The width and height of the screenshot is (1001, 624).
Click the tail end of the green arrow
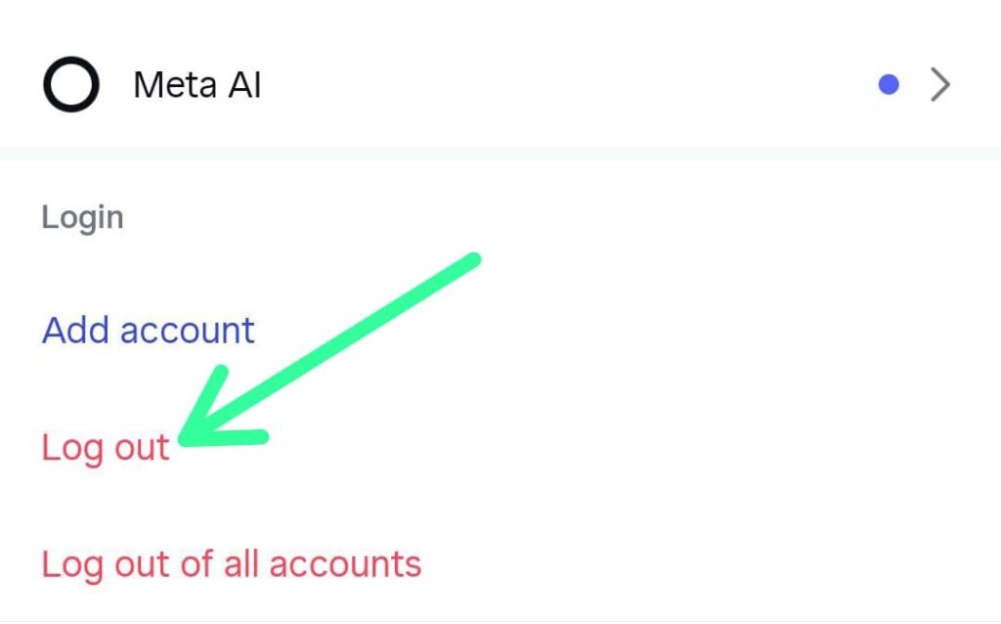[x=473, y=260]
